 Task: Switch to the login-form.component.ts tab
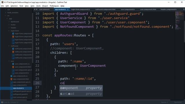click(81, 9)
